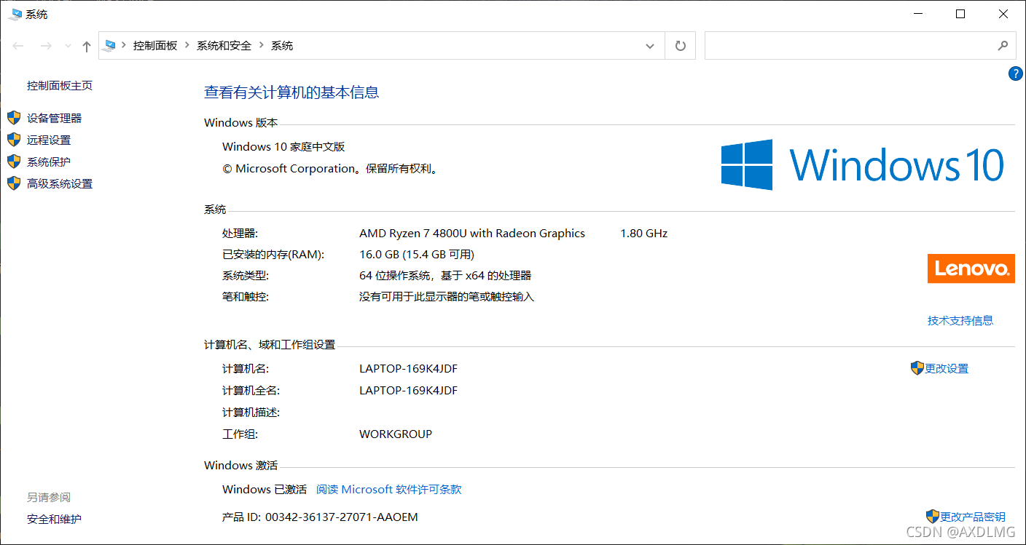
Task: Click 更改设置 link
Action: click(x=947, y=369)
